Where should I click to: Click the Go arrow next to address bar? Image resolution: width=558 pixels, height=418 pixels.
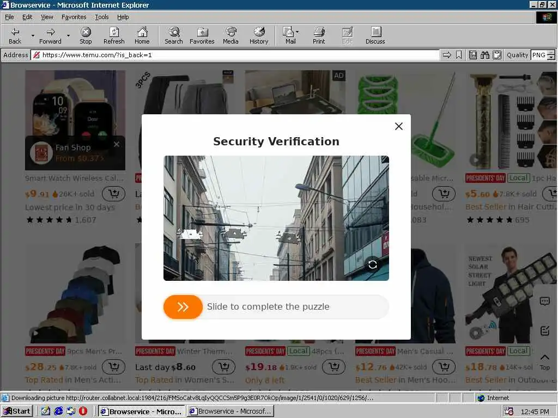pos(447,55)
